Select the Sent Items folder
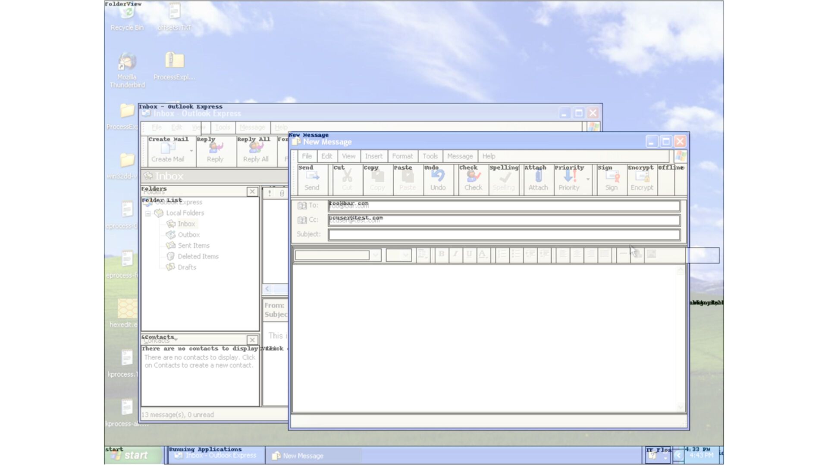The image size is (828, 465). coord(193,245)
